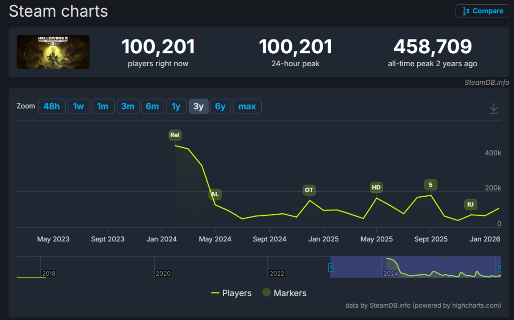Click the 100,201 players right now figure
The width and height of the screenshot is (514, 320).
[x=158, y=47]
